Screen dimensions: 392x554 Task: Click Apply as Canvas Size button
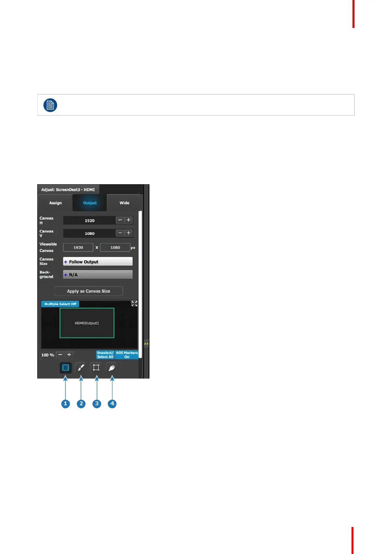tap(89, 291)
